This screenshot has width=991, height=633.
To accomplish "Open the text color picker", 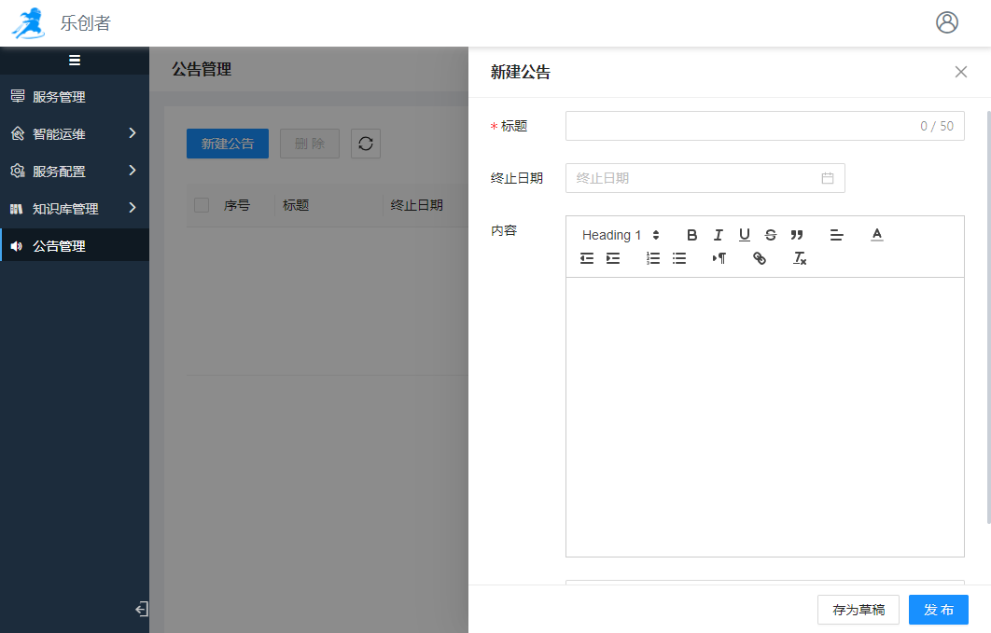I will pyautogui.click(x=876, y=235).
